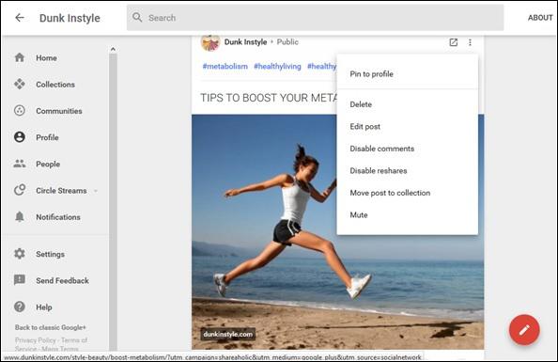Click the red compose pencil button
This screenshot has height=362, width=558.
(524, 330)
